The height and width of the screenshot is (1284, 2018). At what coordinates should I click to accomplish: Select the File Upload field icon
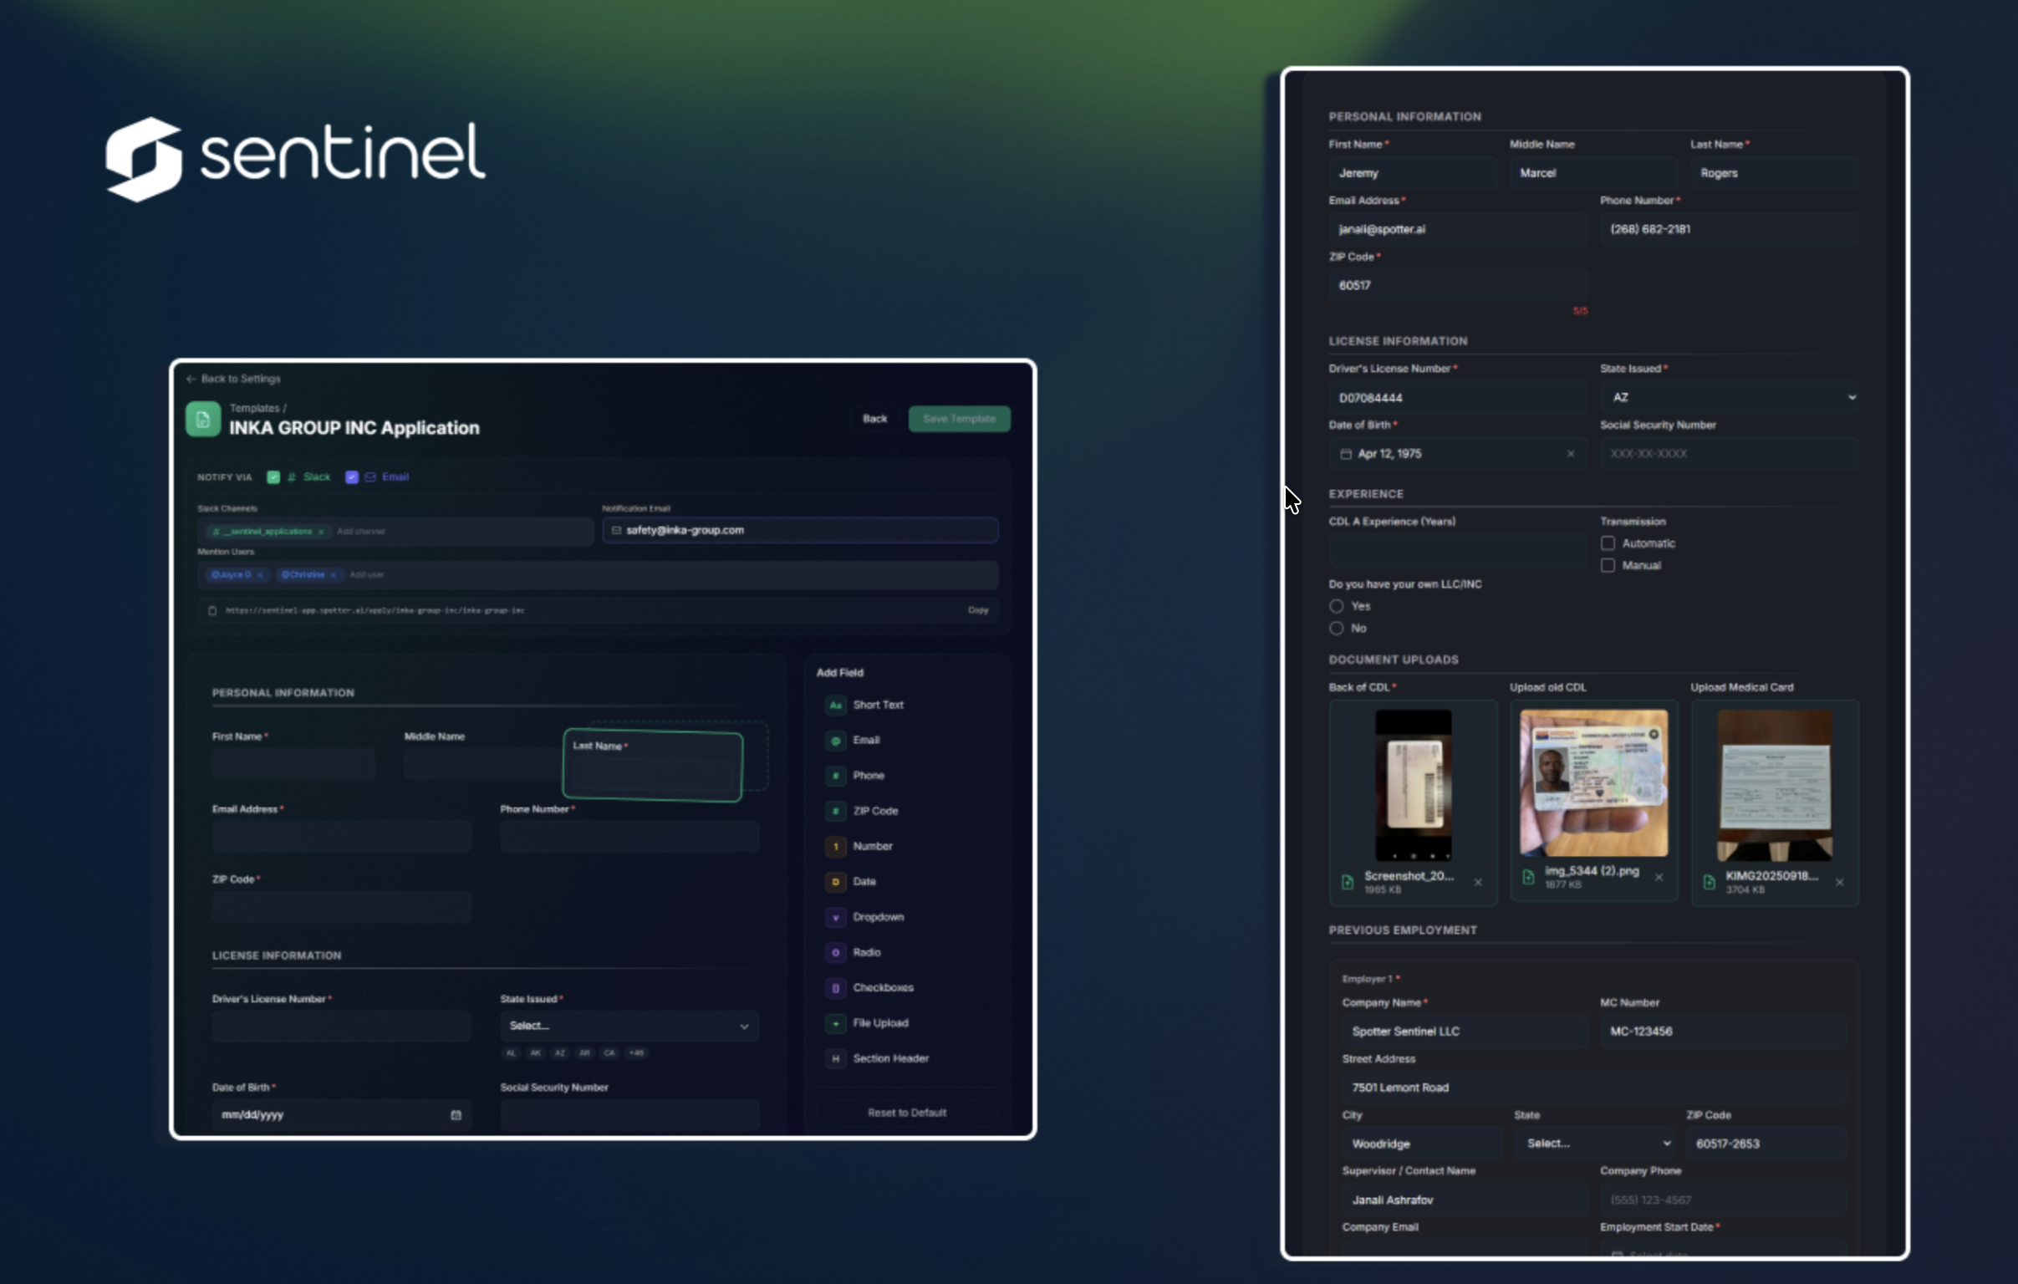click(x=834, y=1023)
